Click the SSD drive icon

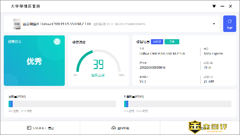tap(17, 24)
